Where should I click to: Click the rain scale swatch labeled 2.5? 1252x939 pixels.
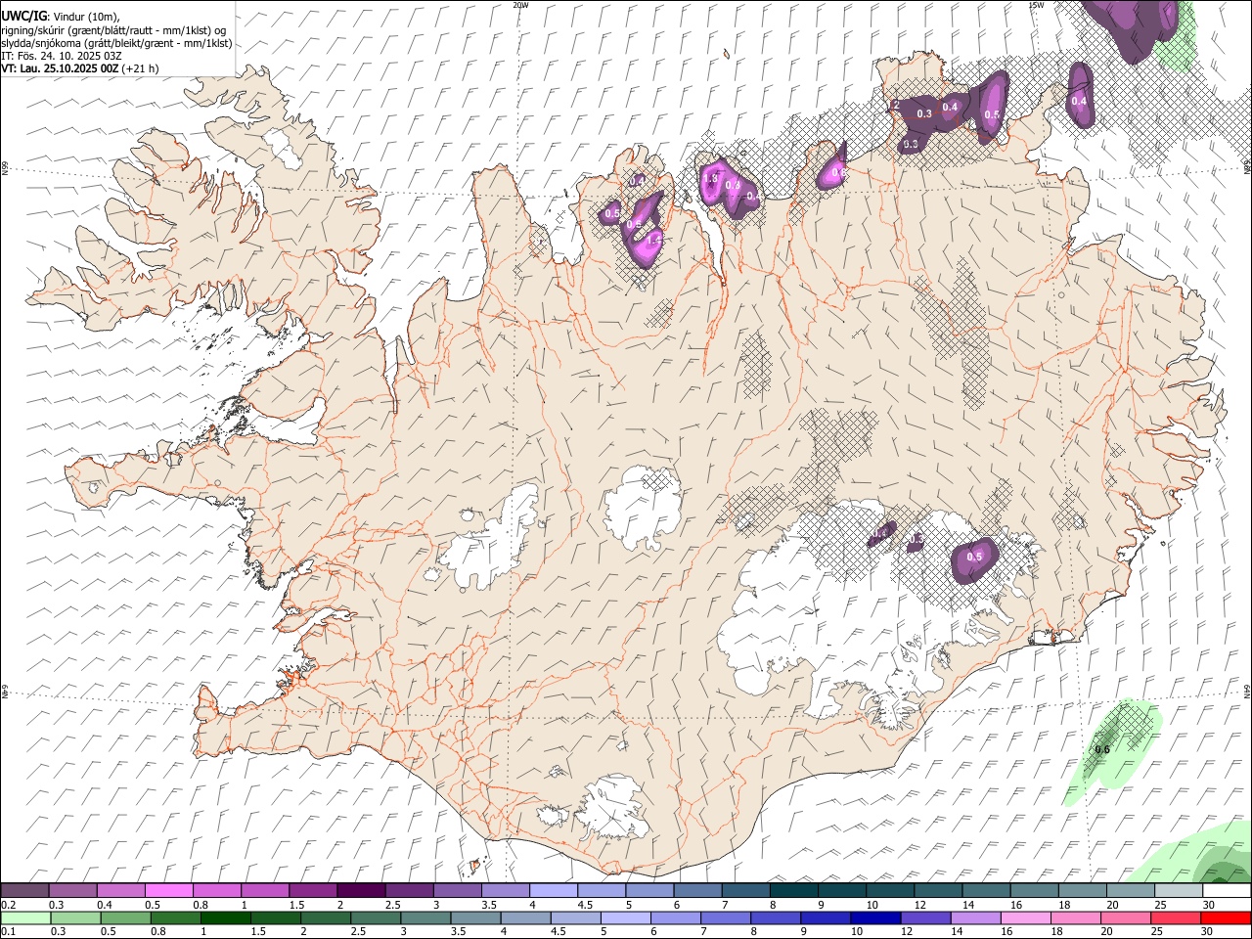[x=376, y=917]
